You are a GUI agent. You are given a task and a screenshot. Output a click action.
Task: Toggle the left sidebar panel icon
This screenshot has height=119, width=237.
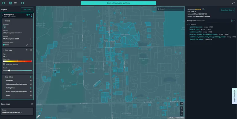(3, 3)
